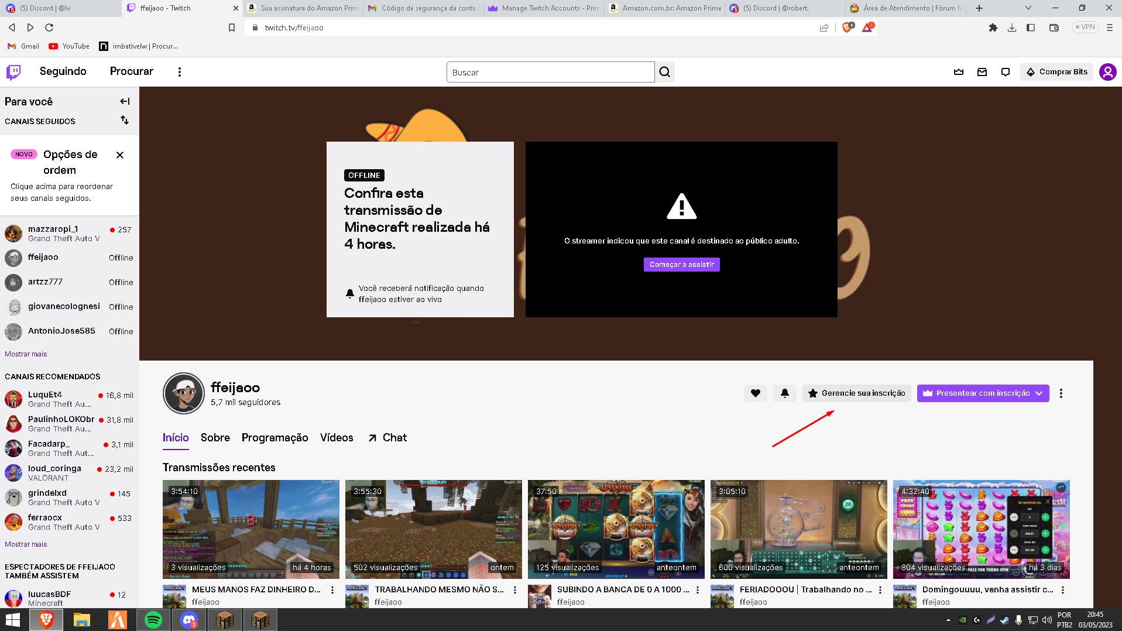Open new browser tab

coord(979,8)
